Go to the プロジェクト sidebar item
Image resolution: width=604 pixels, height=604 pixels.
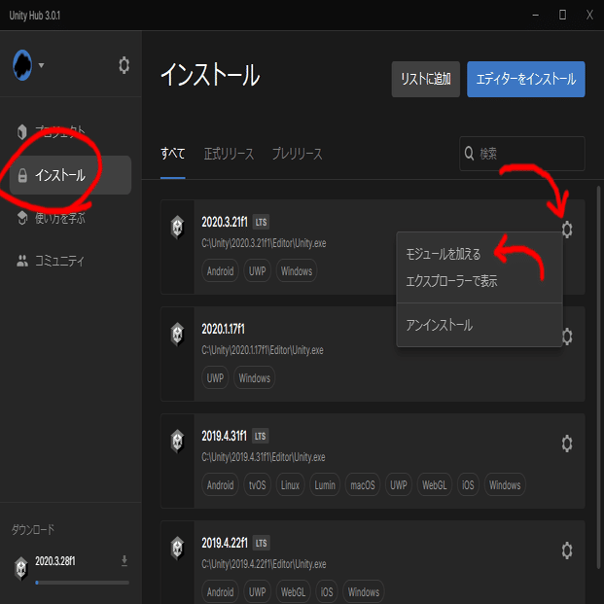coord(70,131)
